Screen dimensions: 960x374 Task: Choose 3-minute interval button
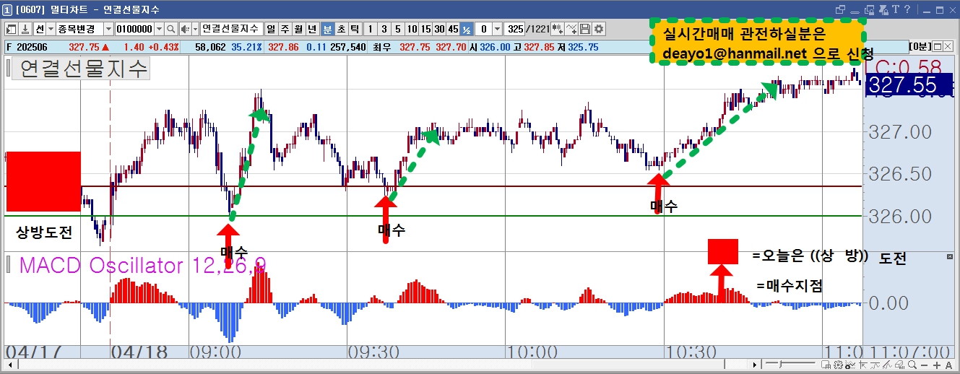(384, 29)
